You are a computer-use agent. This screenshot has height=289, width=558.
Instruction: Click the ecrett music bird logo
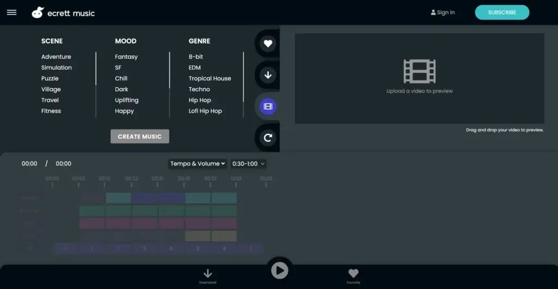tap(38, 13)
